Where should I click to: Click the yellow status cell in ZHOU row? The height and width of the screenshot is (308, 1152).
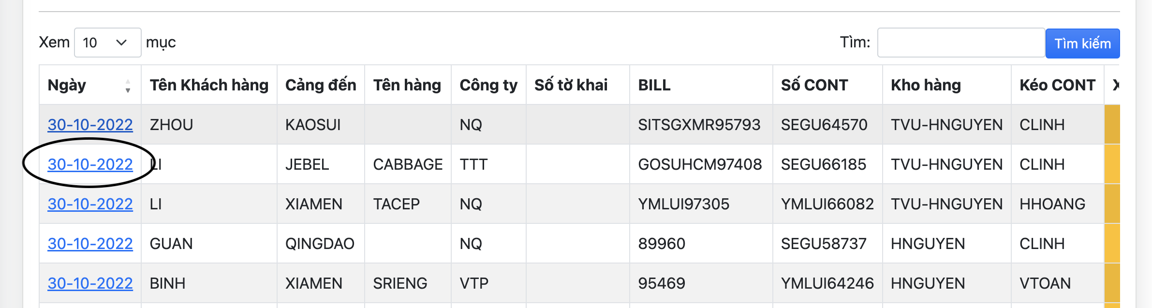1112,125
